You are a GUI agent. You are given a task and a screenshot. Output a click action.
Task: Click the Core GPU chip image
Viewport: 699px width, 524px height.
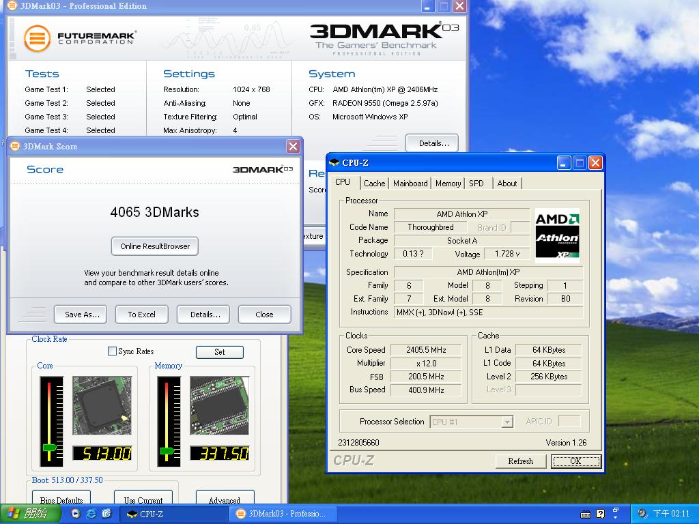(102, 405)
